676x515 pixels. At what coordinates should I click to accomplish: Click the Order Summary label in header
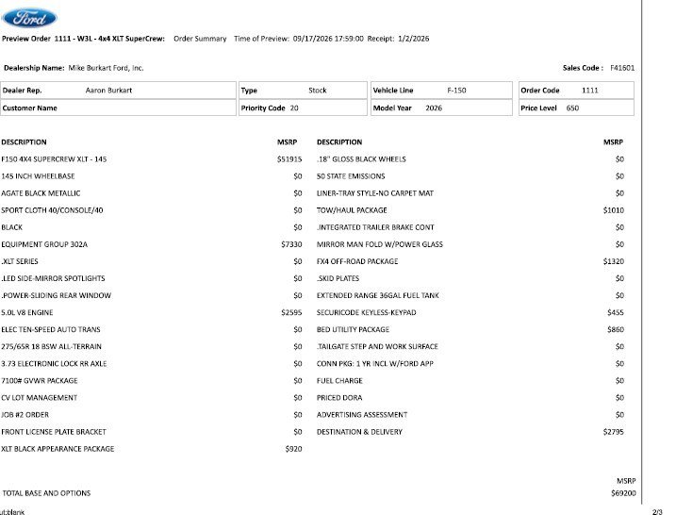200,39
